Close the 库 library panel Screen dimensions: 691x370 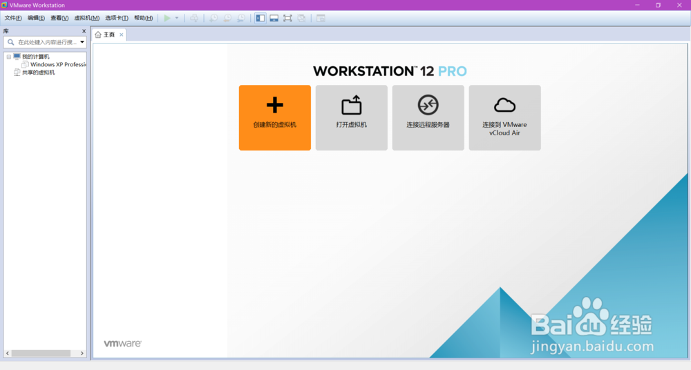(x=84, y=31)
